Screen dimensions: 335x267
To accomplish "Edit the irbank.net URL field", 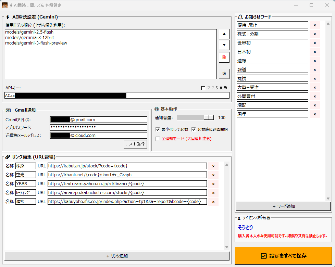I will click(127, 175).
